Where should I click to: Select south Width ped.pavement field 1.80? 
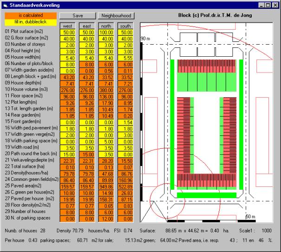(x=125, y=129)
